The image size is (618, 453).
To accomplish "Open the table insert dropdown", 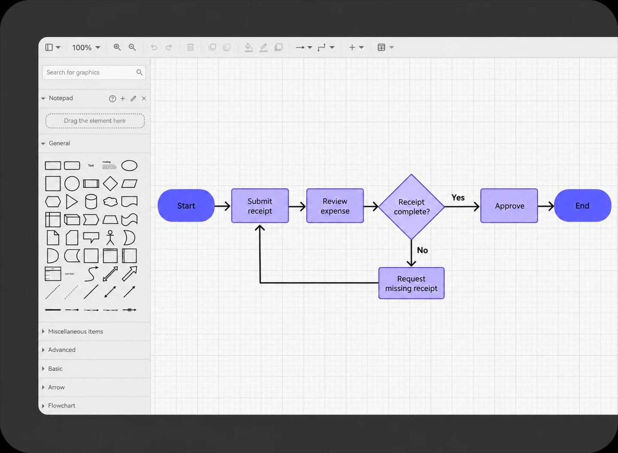I will pos(385,47).
